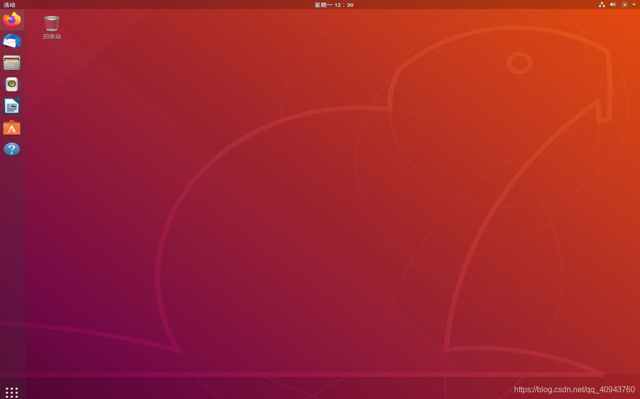The width and height of the screenshot is (640, 399).
Task: Expand the system menu arrow
Action: pyautogui.click(x=634, y=4)
